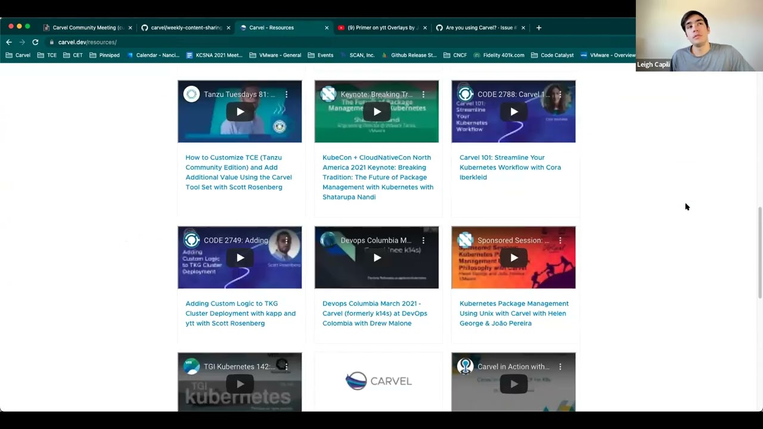Open more options on CODE 2749 video
763x429 pixels.
point(286,241)
